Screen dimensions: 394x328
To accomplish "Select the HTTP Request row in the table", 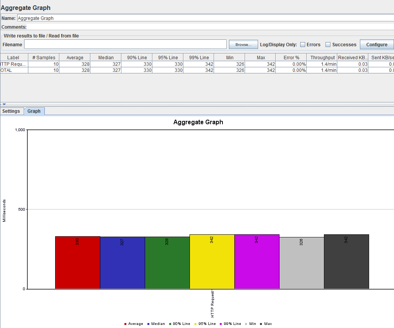I will tap(14, 64).
